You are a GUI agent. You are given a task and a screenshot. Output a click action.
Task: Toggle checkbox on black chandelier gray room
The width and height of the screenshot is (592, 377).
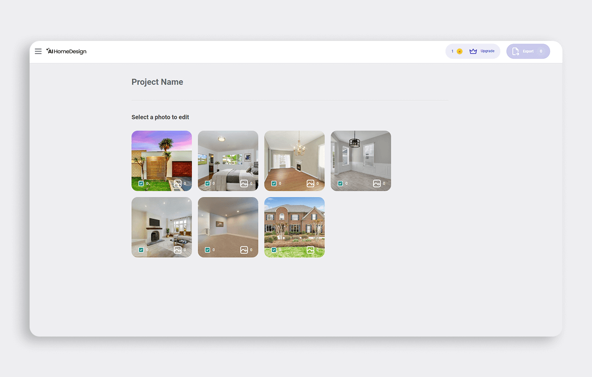(x=340, y=183)
